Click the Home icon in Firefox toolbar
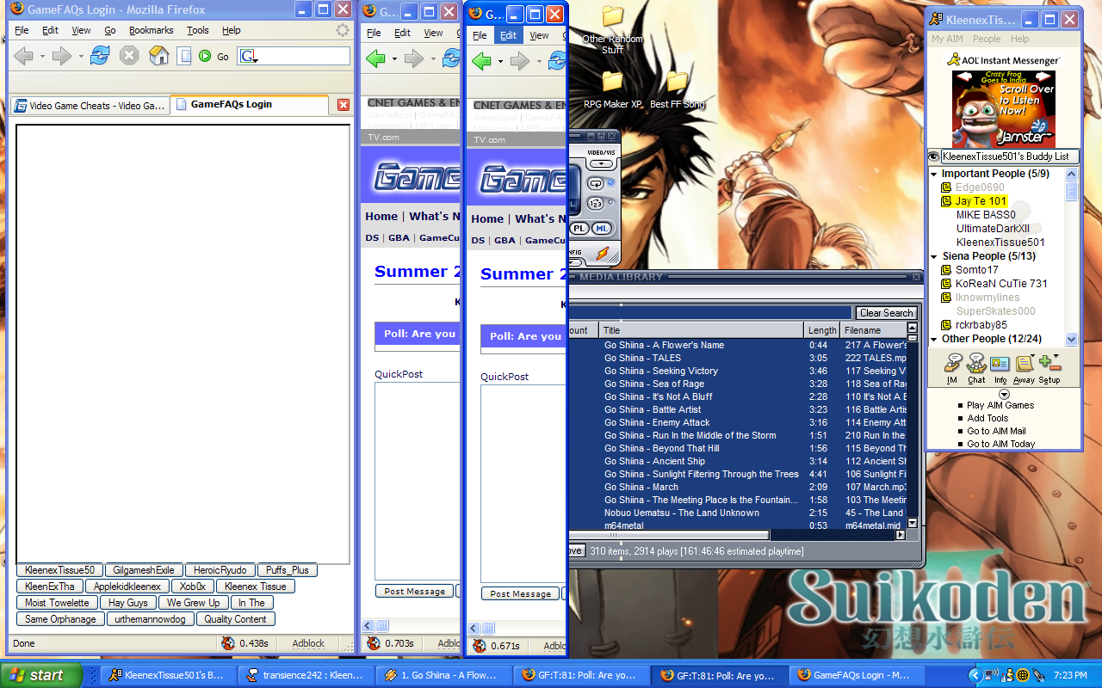 click(x=158, y=56)
